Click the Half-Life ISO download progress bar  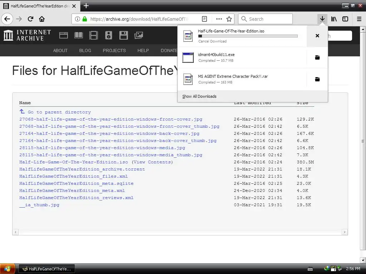click(248, 36)
